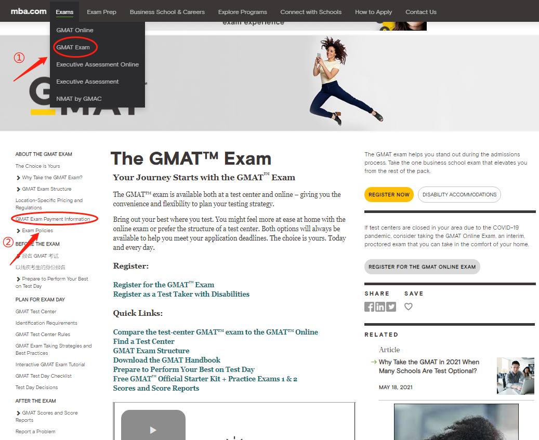Image resolution: width=539 pixels, height=440 pixels.
Task: Open Disability Accommodations
Action: tap(459, 194)
